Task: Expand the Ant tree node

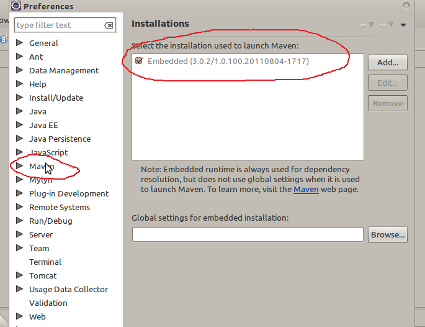Action: click(19, 56)
